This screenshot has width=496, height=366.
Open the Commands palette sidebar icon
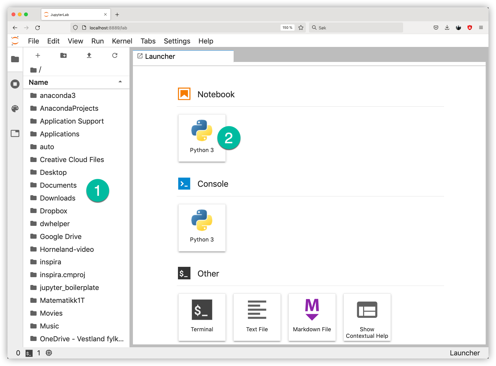click(15, 109)
